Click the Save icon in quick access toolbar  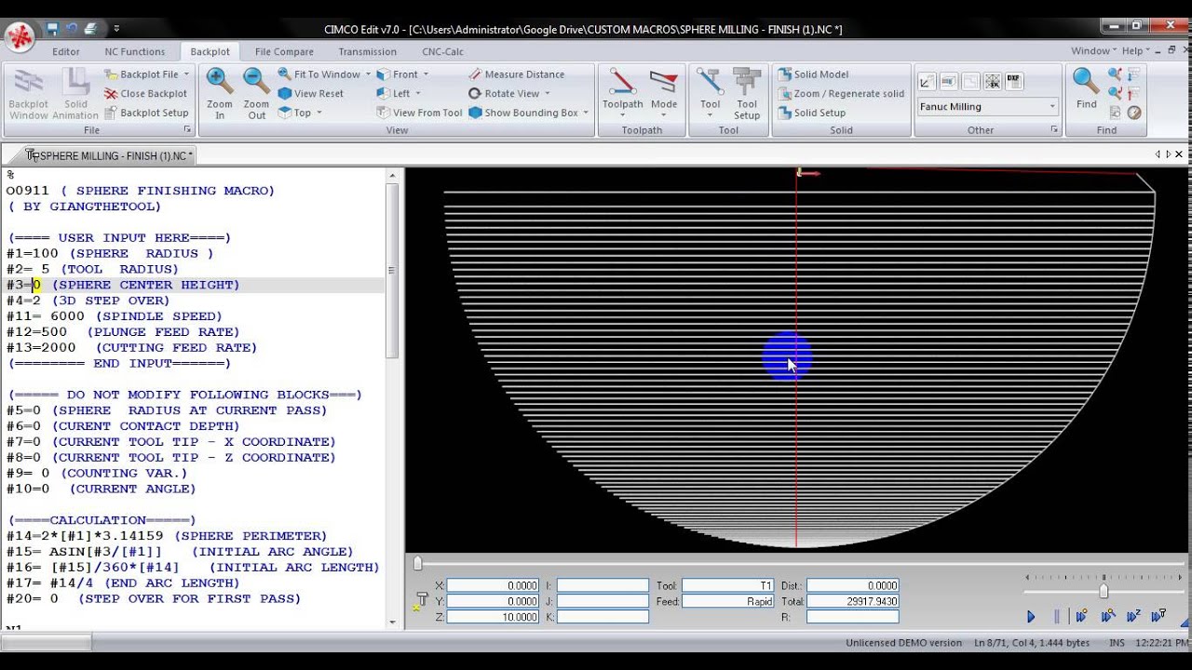click(x=53, y=29)
